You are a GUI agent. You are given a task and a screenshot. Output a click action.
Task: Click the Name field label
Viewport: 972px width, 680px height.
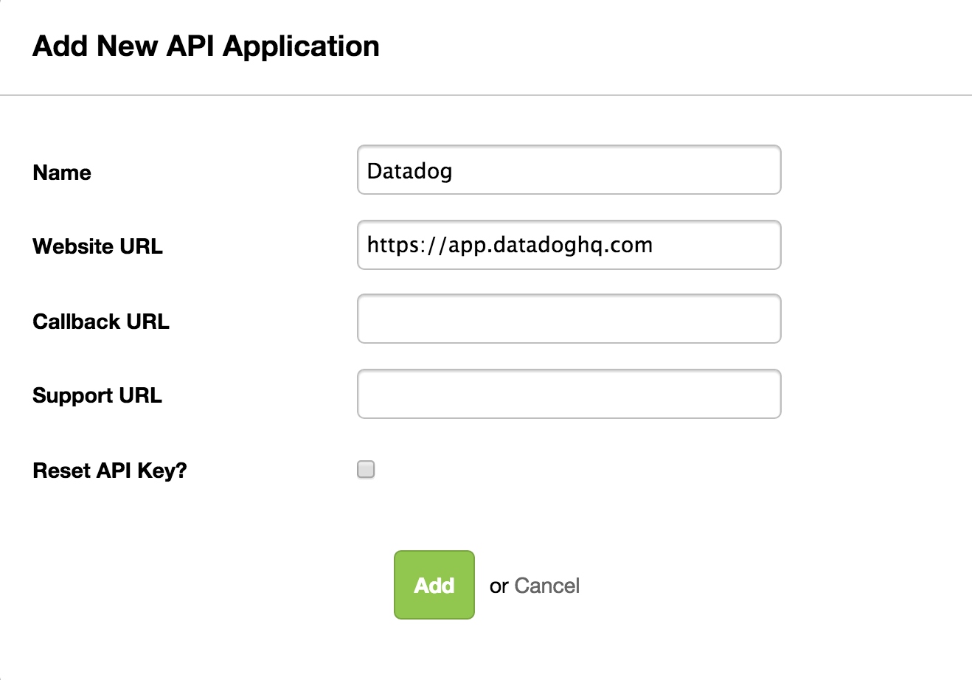[62, 173]
